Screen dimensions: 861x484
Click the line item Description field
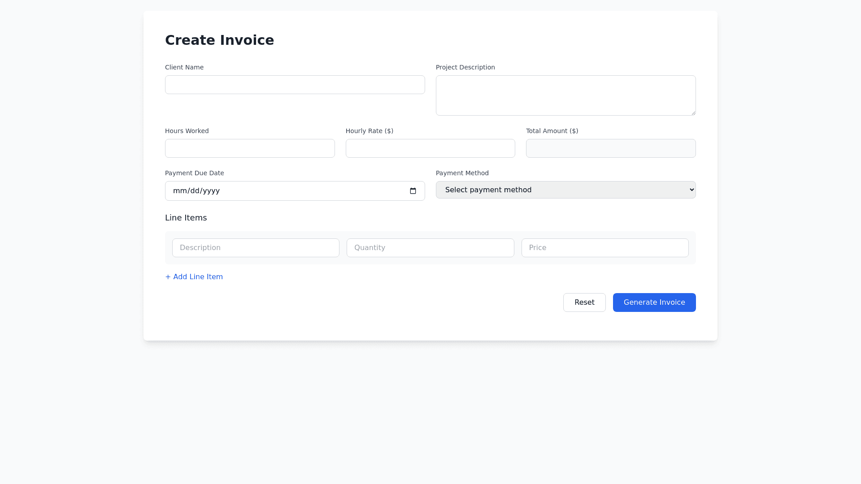(256, 247)
